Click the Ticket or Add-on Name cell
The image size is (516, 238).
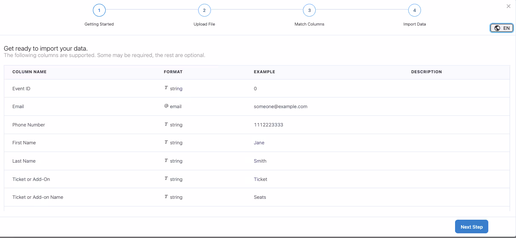pyautogui.click(x=38, y=197)
